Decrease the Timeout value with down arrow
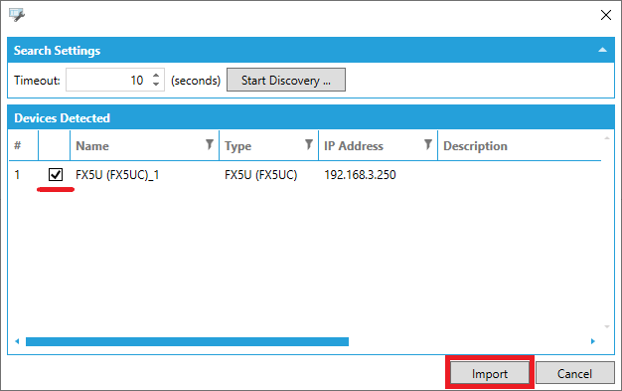Viewport: 622px width, 391px height. tap(156, 85)
